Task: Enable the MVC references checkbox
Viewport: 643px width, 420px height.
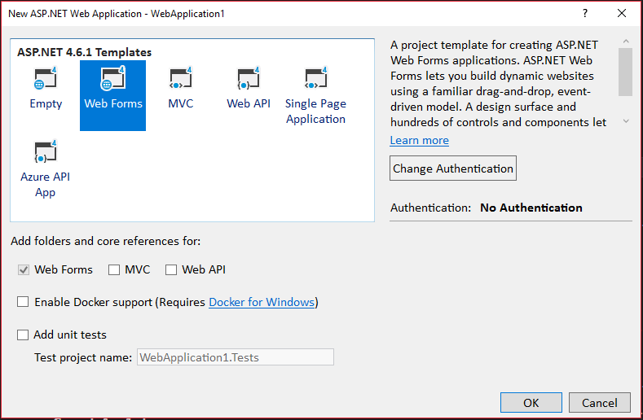Action: [114, 269]
